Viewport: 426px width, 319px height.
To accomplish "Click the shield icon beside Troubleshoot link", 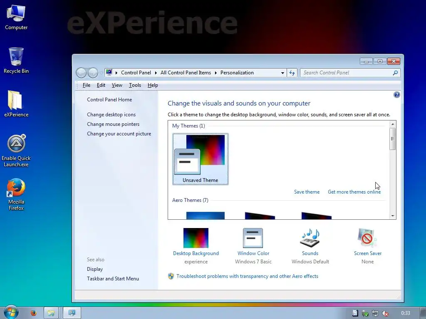I will 171,276.
